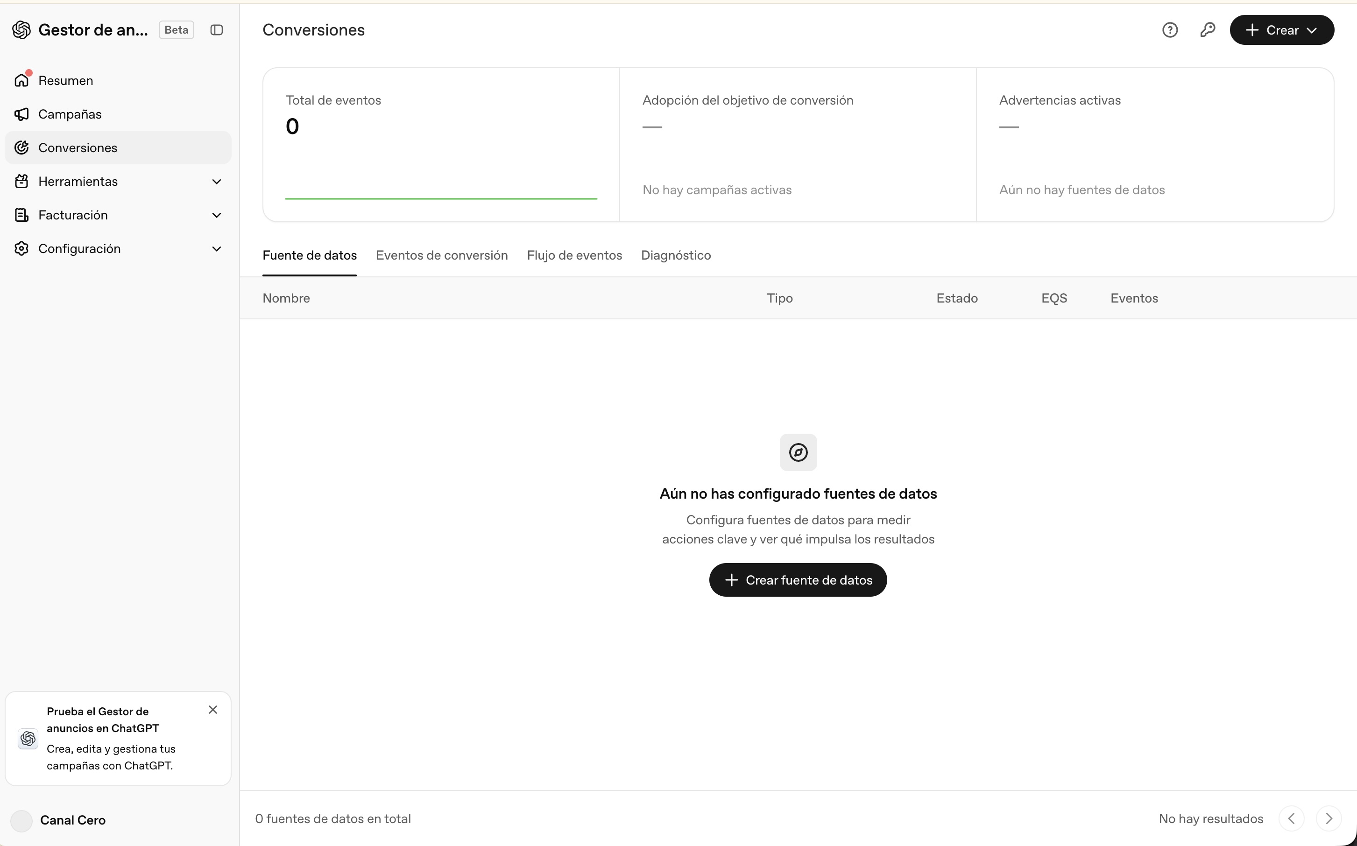Open the key icon for API credentials
The image size is (1357, 846).
[x=1208, y=30]
